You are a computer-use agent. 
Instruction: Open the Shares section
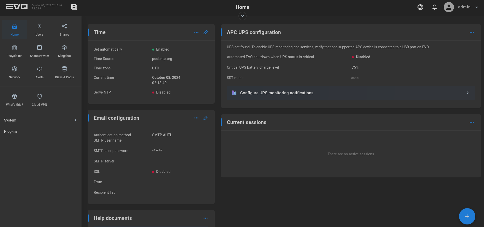pyautogui.click(x=64, y=30)
